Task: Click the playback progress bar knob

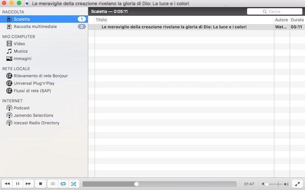Action: (136, 184)
